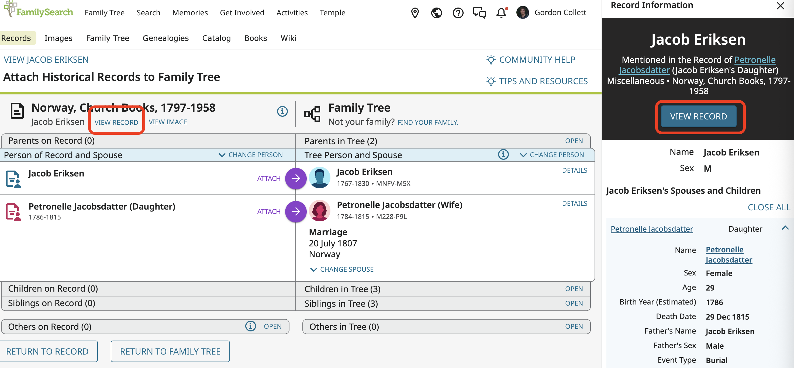Collapse the Petronelle Jacobsdatter Daughter section chevron
Viewport: 794px width, 368px height.
tap(785, 228)
